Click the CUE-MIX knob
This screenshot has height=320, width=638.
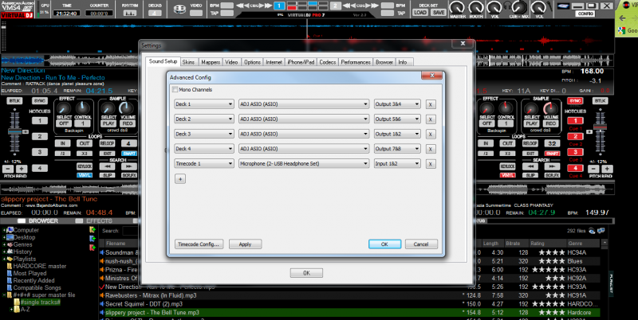pyautogui.click(x=519, y=7)
